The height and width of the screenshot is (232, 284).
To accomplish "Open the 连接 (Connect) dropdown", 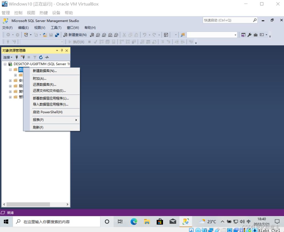I will (x=8, y=58).
